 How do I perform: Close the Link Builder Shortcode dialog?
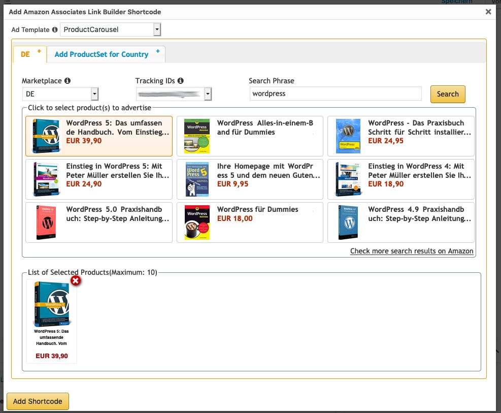(488, 12)
